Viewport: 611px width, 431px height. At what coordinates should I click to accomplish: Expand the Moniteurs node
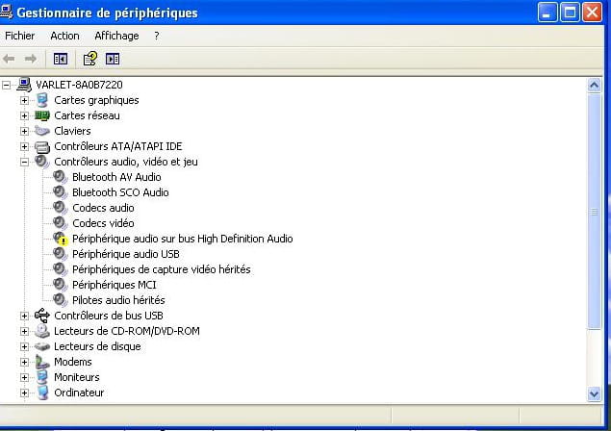click(24, 377)
